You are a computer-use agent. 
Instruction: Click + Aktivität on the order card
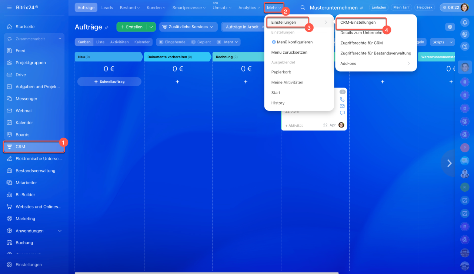coord(294,125)
